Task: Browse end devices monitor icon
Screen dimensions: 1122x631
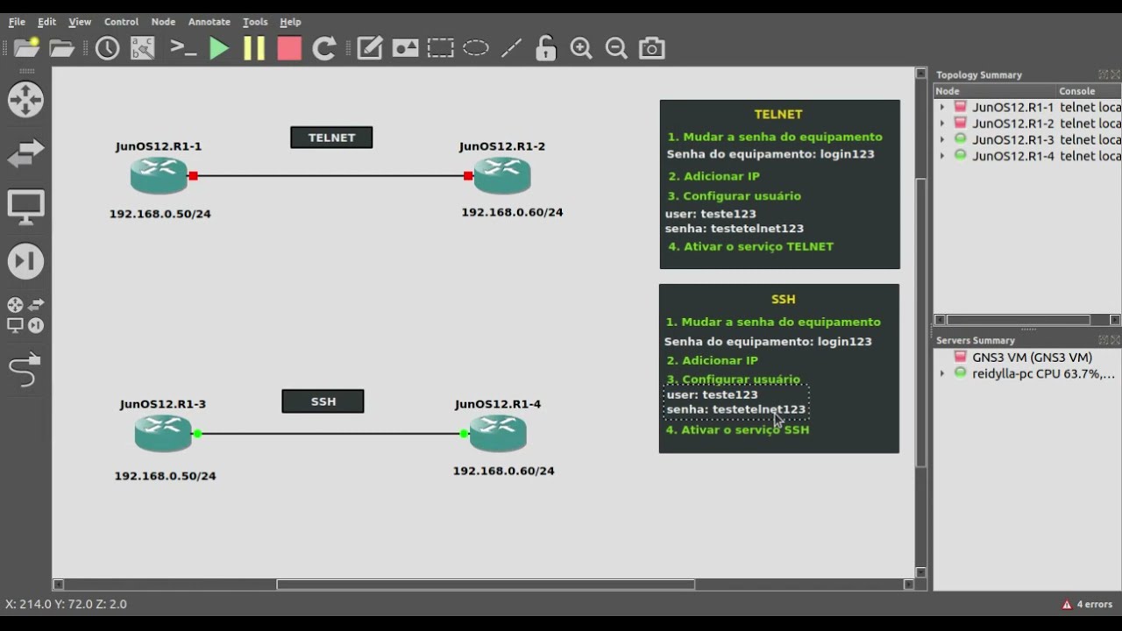Action: coord(25,208)
